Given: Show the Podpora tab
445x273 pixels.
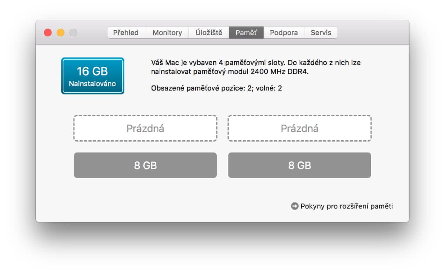Looking at the screenshot, I should (284, 33).
